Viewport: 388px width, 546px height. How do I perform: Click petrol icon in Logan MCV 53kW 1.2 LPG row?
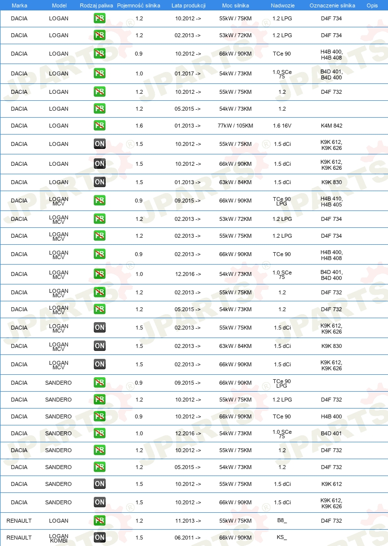pos(100,219)
